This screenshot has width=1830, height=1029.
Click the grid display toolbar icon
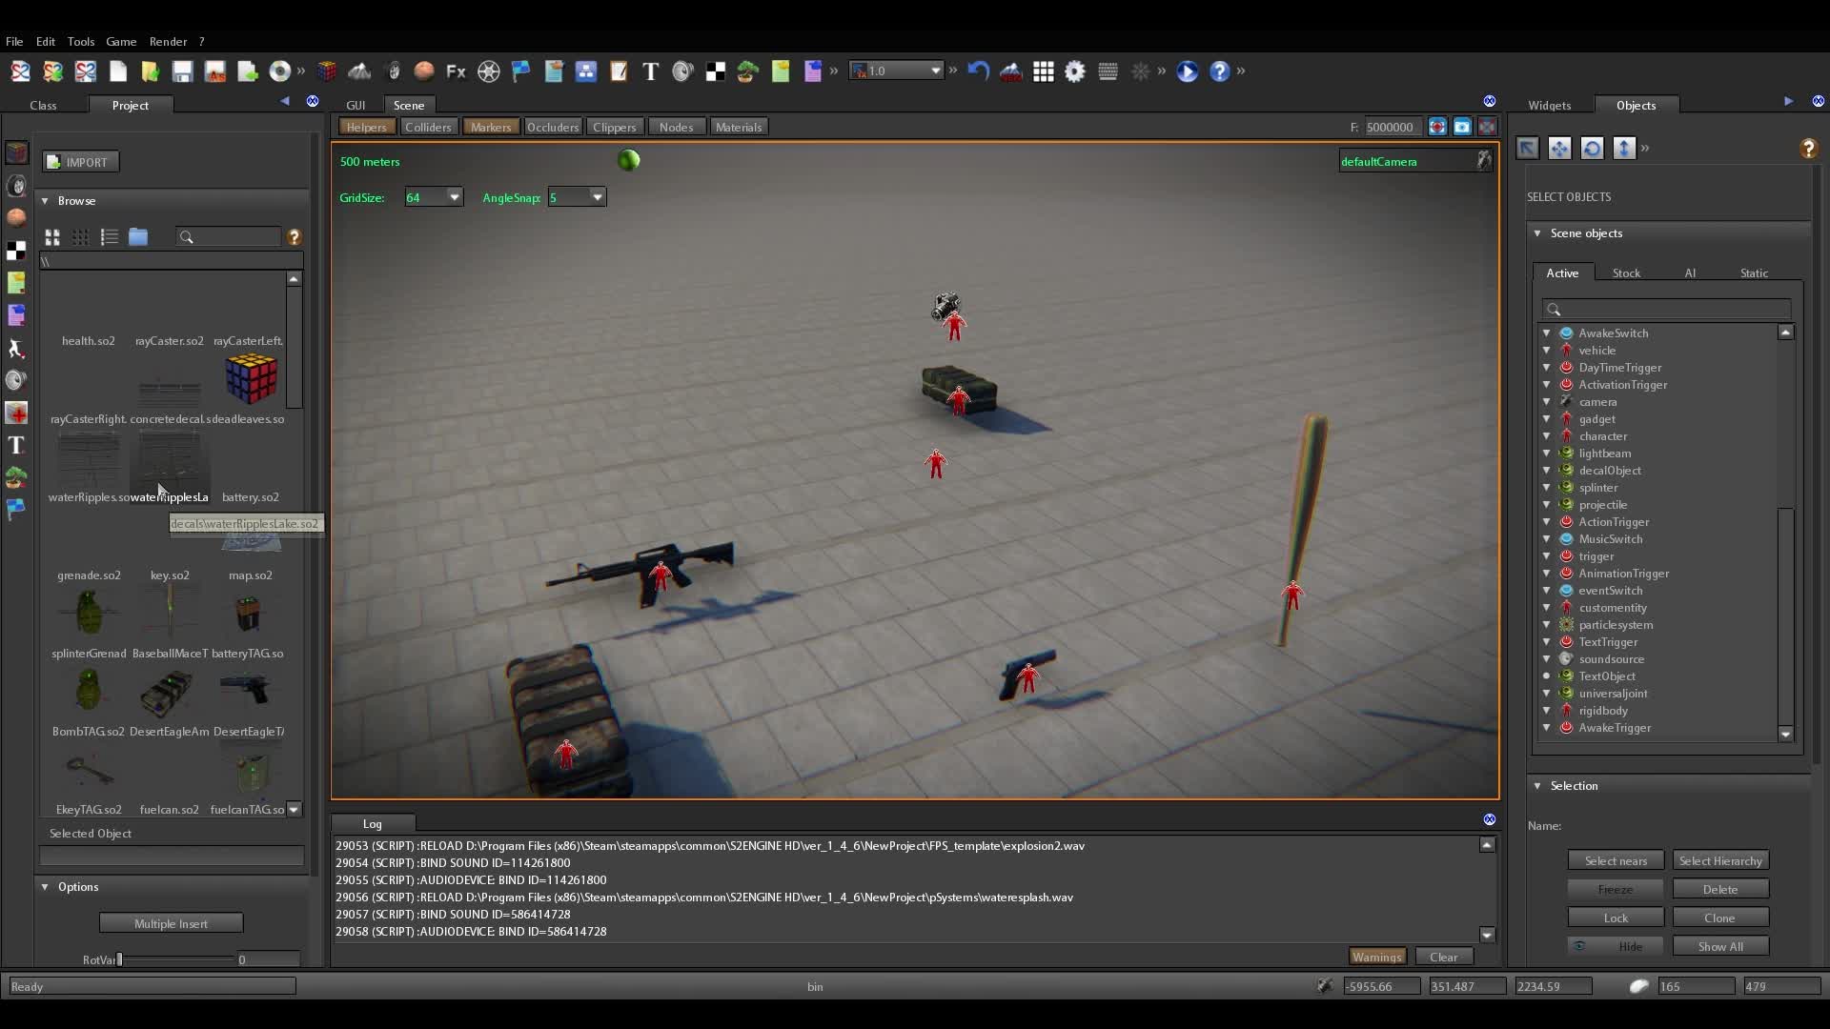(1043, 71)
